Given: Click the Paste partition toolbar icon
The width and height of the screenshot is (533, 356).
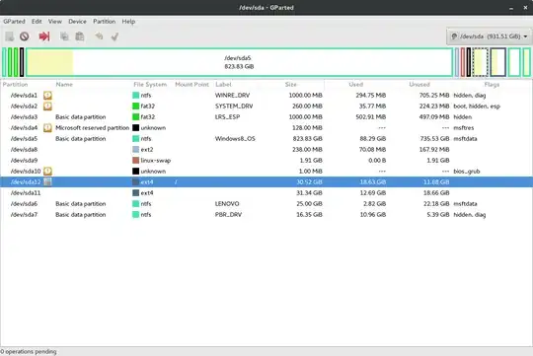Looking at the screenshot, I should pos(80,36).
